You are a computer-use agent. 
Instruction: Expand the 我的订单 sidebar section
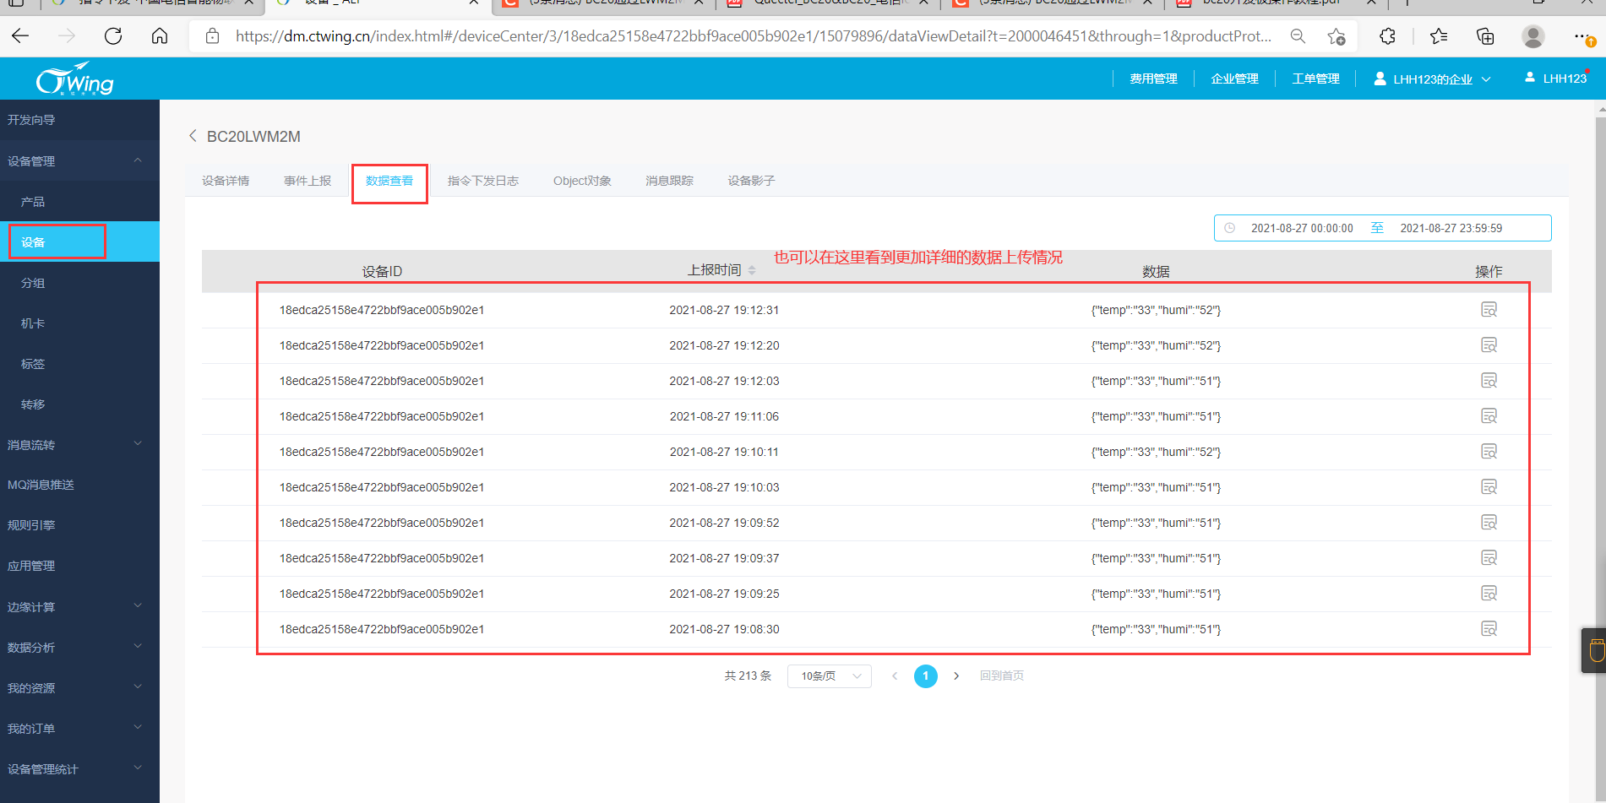[138, 728]
